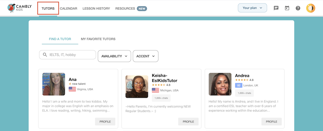View Ana's profile button

pyautogui.click(x=105, y=122)
